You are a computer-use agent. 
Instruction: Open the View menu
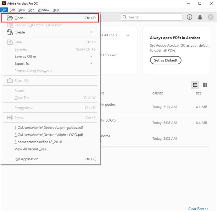pyautogui.click(x=21, y=10)
